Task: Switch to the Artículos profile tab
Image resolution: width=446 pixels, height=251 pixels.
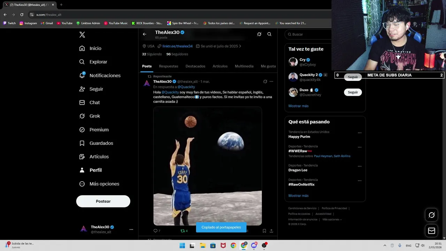Action: pos(220,66)
